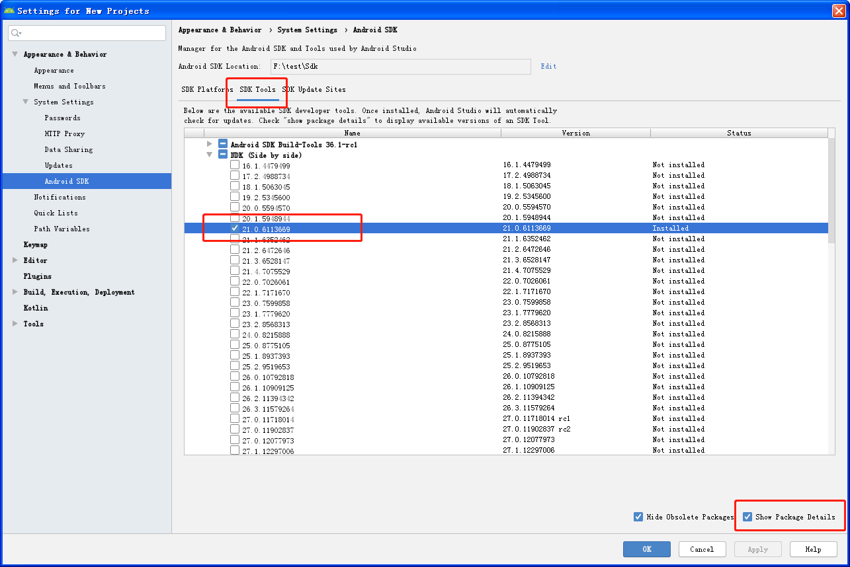Open Appearance settings page
Viewport: 850px width, 567px height.
click(x=54, y=70)
